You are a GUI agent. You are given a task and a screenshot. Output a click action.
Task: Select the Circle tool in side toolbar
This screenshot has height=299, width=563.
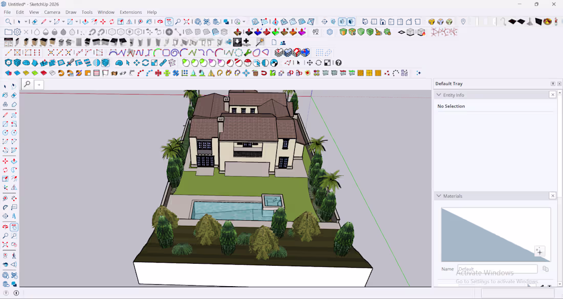(5, 133)
